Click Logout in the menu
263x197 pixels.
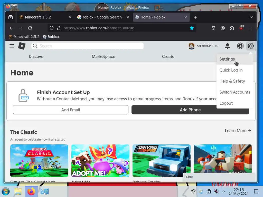click(235, 103)
